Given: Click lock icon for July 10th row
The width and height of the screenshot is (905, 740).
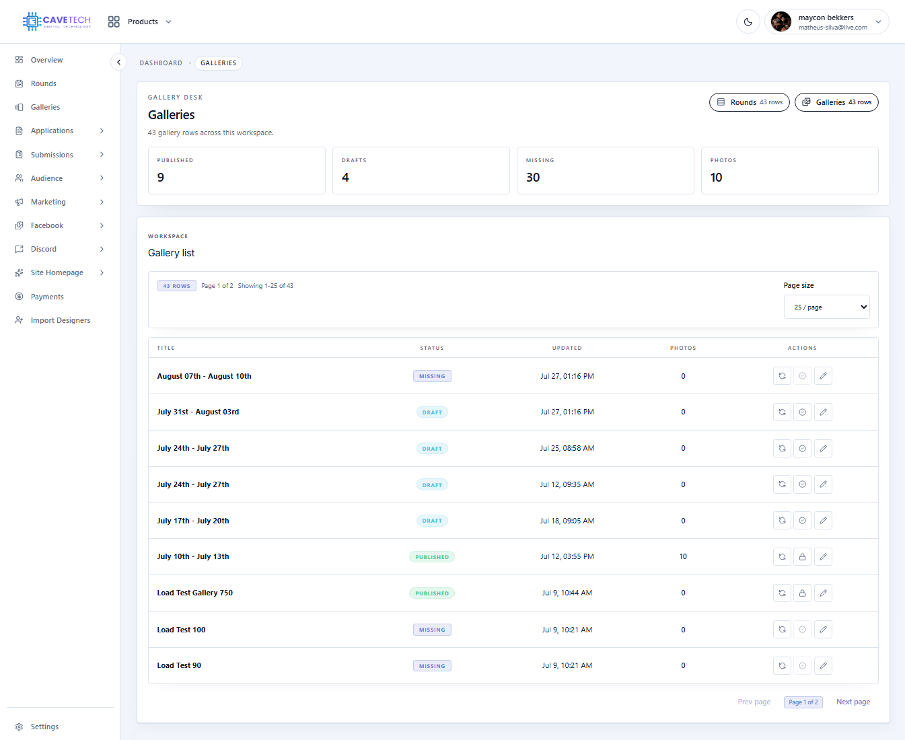Looking at the screenshot, I should pos(802,556).
